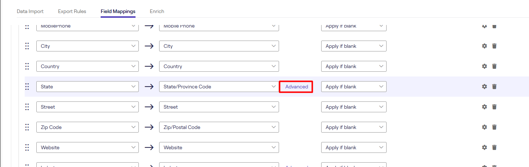529x167 pixels.
Task: Open the Enrich tab
Action: click(157, 11)
